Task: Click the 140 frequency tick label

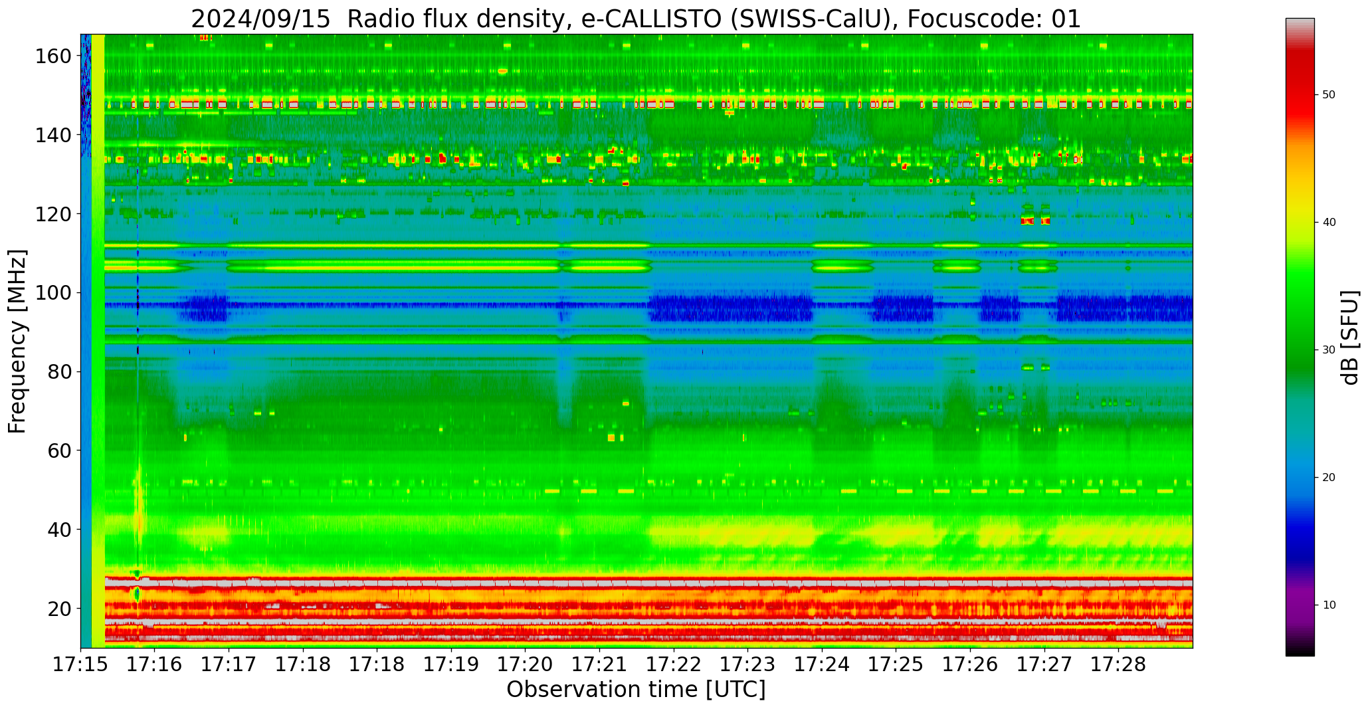Action: tap(54, 136)
